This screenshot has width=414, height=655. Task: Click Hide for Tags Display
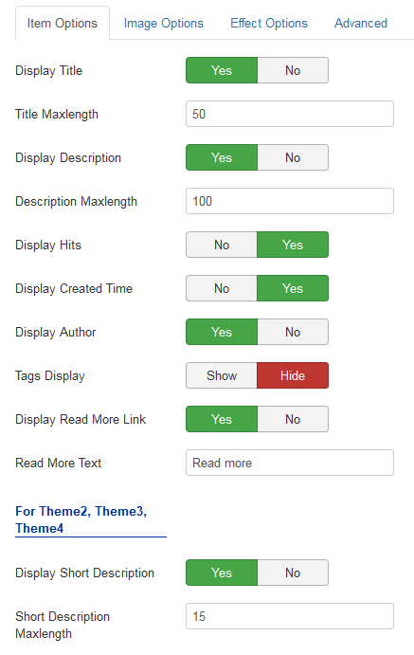coord(293,375)
